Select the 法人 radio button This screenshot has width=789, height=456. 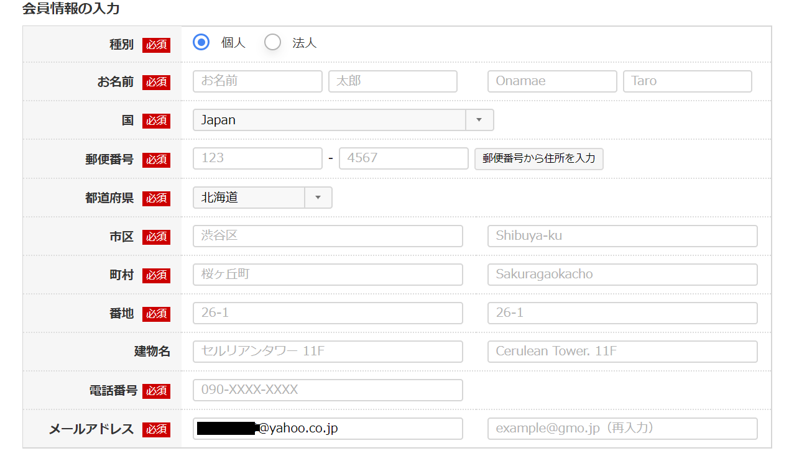(x=272, y=42)
